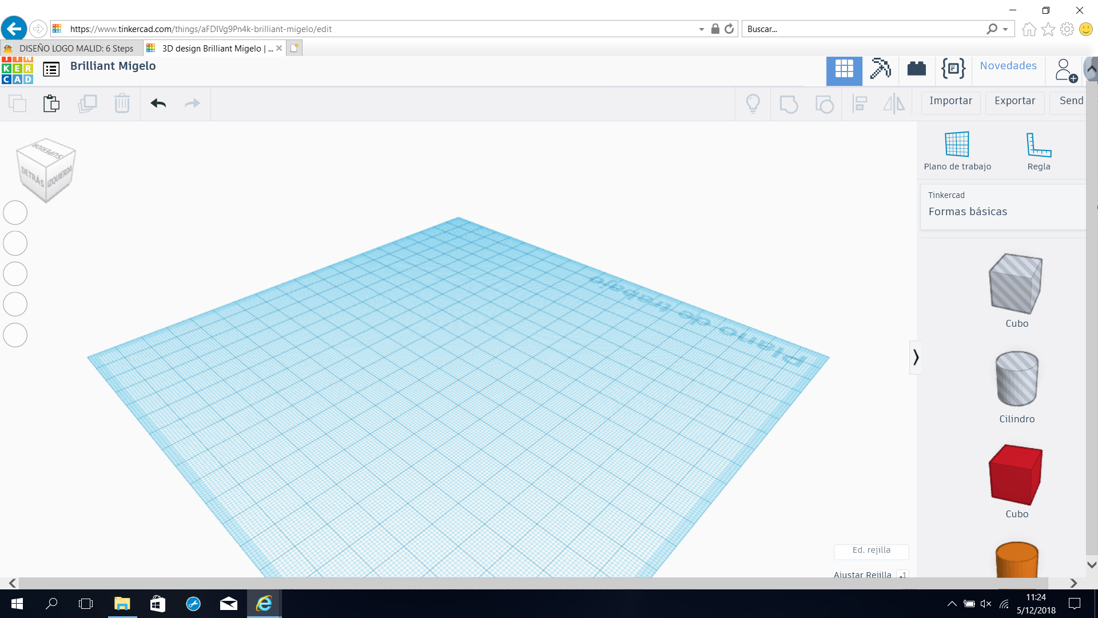Viewport: 1098px width, 618px height.
Task: Open Novedades link
Action: pyautogui.click(x=1008, y=66)
